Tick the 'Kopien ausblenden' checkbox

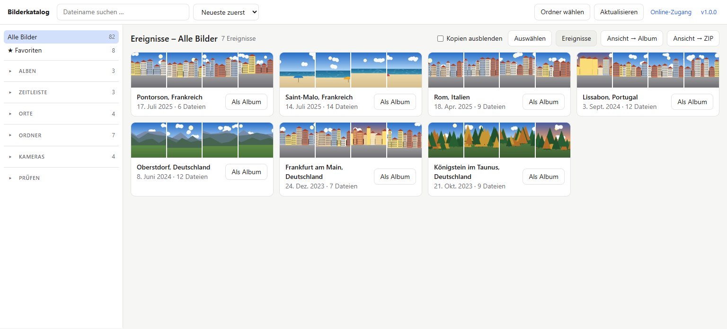click(440, 38)
